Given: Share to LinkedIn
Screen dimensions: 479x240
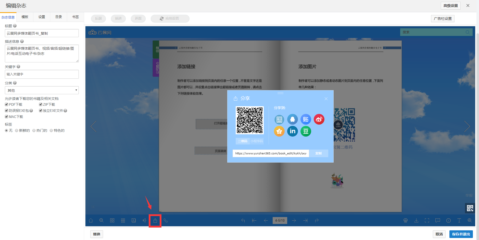Looking at the screenshot, I should pyautogui.click(x=293, y=131).
